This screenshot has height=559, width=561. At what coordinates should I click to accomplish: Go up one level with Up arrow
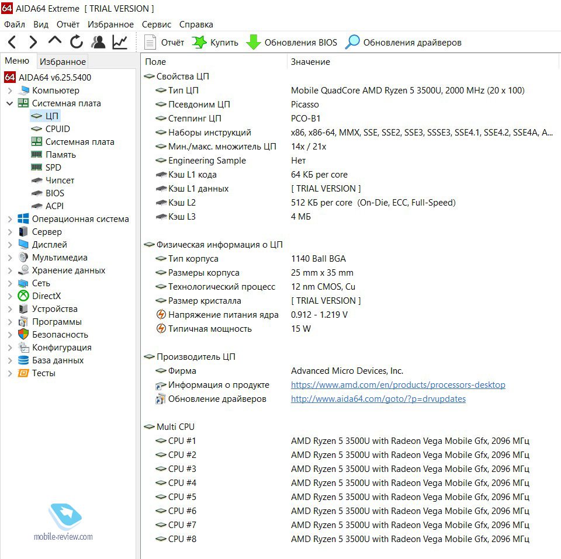(x=54, y=41)
